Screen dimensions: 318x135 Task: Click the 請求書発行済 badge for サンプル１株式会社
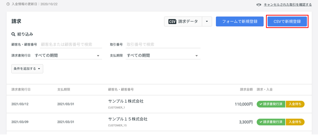[271, 104]
